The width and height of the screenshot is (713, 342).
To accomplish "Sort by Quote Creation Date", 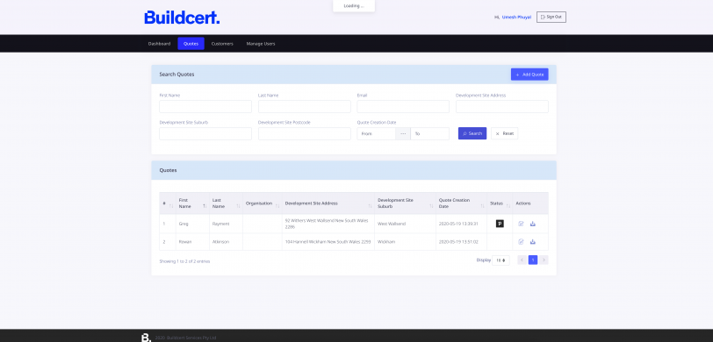I will pyautogui.click(x=482, y=206).
